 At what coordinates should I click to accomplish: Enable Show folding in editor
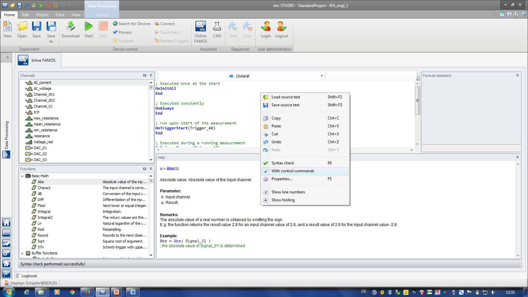(283, 200)
